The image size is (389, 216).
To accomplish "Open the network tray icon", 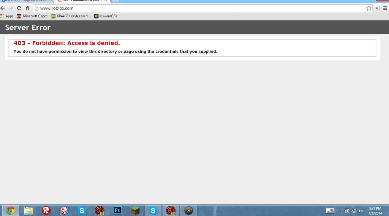I will tap(354, 211).
